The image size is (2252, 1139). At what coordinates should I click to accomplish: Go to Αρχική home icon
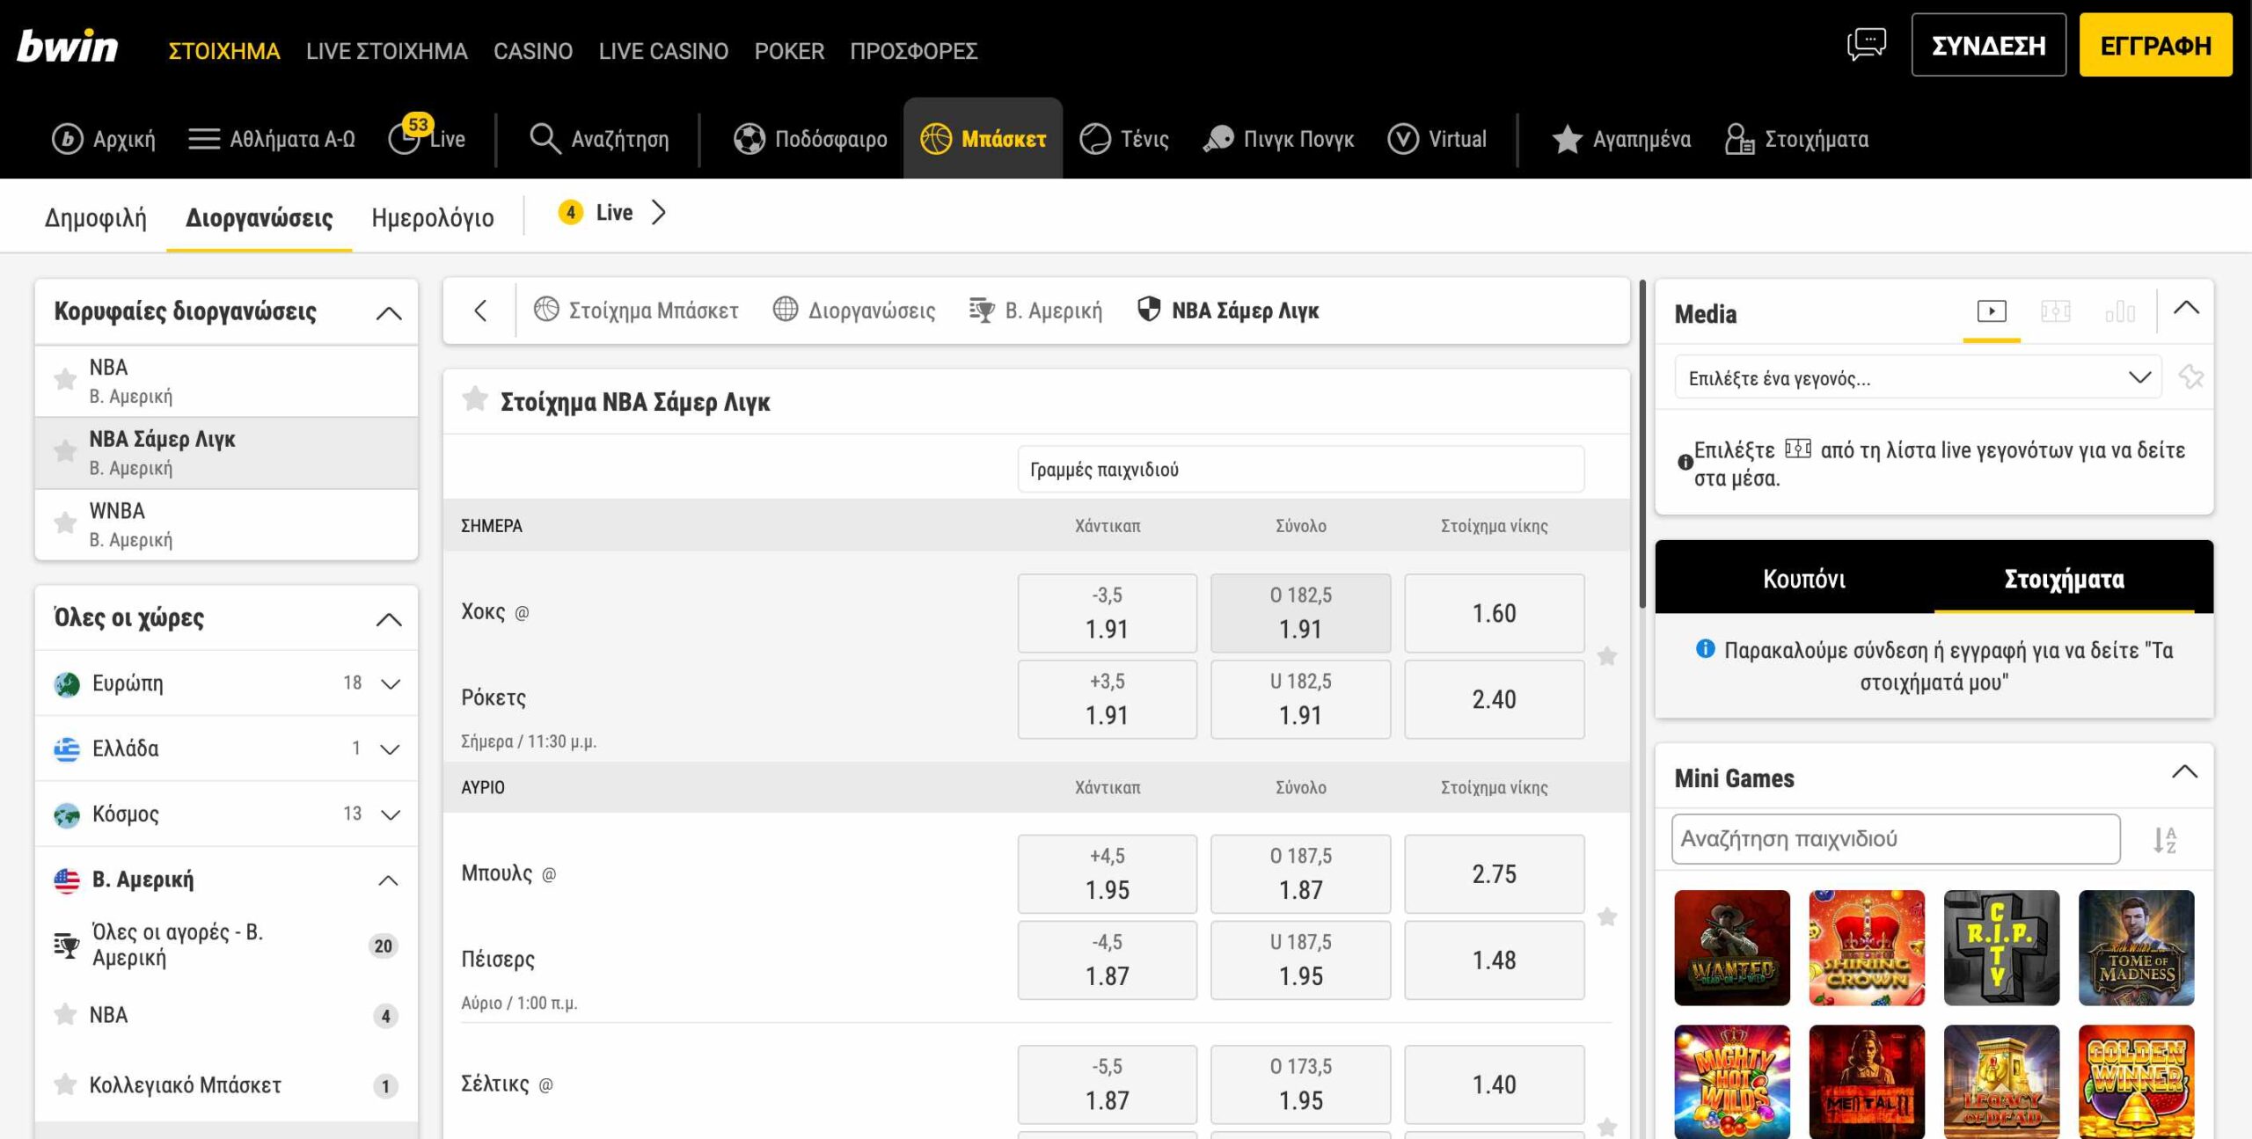[103, 139]
